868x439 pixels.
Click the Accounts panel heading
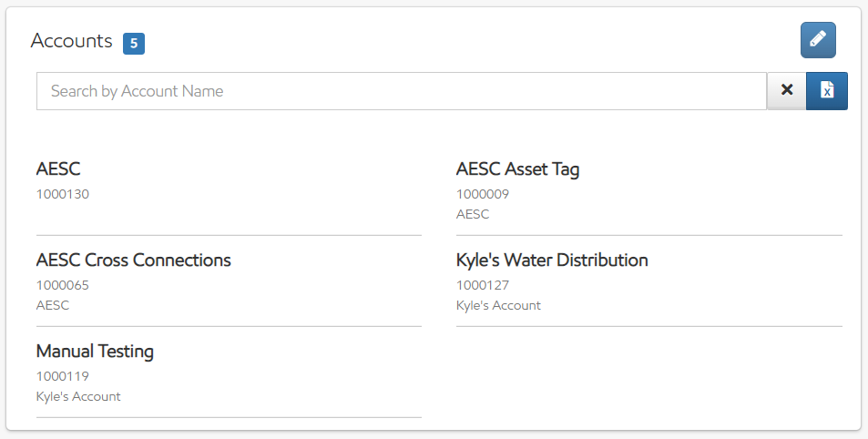71,41
